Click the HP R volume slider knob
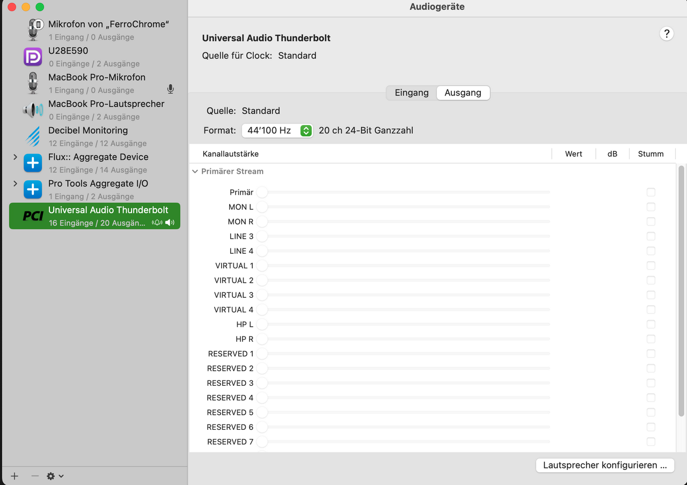The width and height of the screenshot is (687, 485). [x=262, y=339]
